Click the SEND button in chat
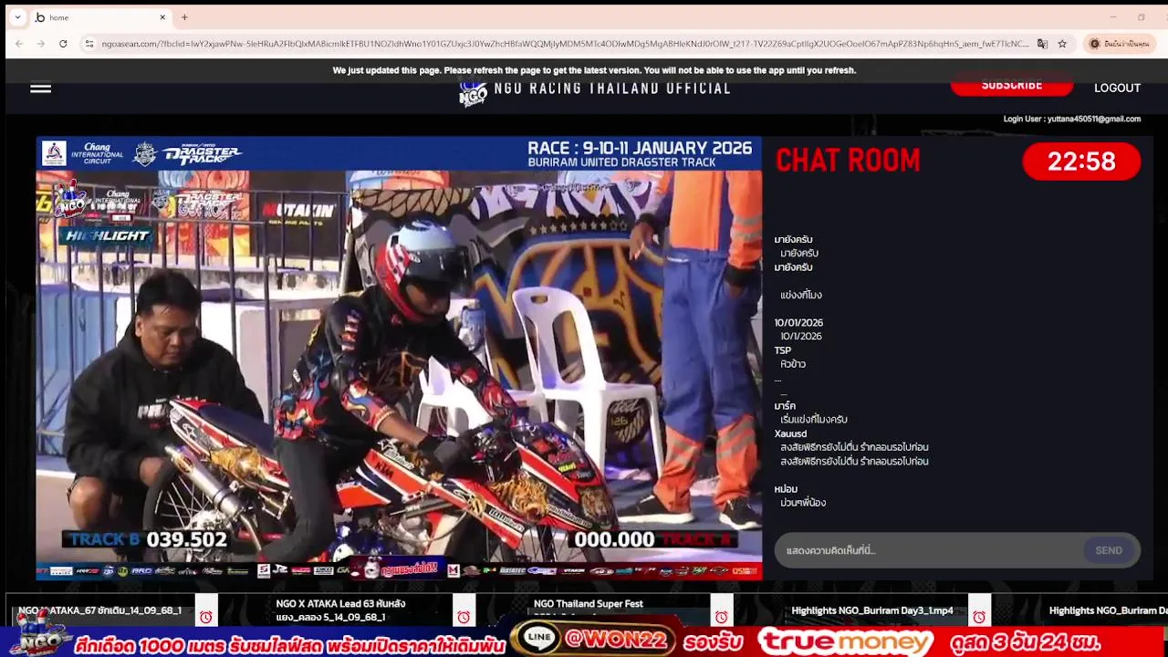The height and width of the screenshot is (657, 1168). (1109, 550)
